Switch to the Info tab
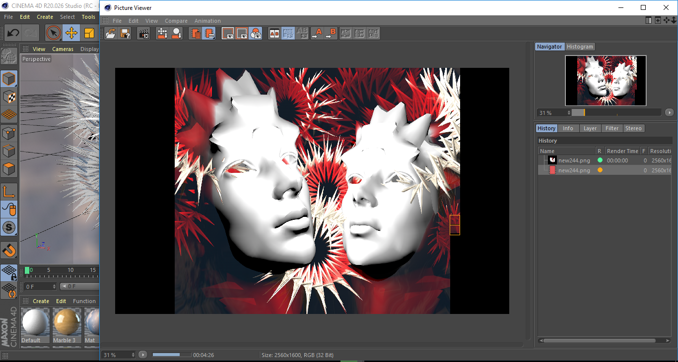678x362 pixels. point(568,128)
